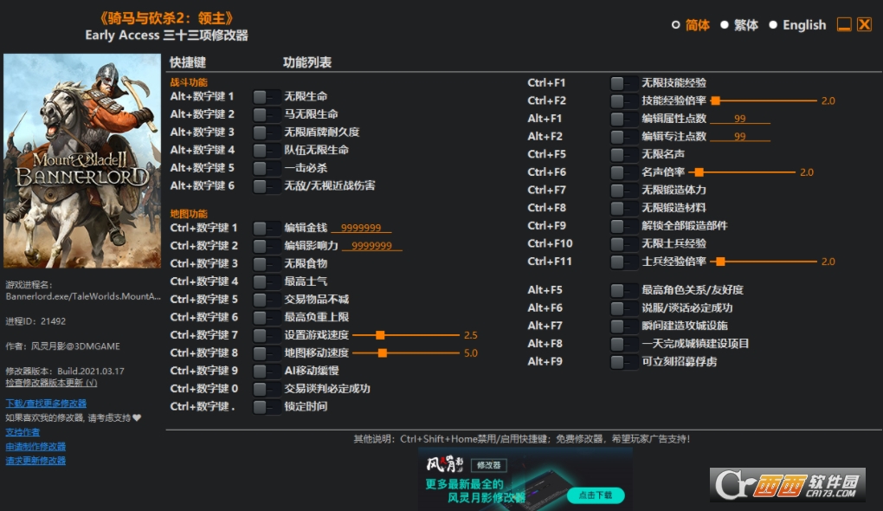This screenshot has height=511, width=883.
Task: Open 请求更新修改器 link
Action: [x=35, y=461]
